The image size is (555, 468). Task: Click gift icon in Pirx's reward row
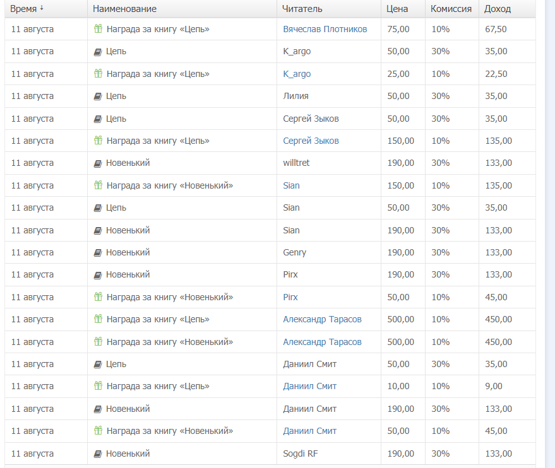pyautogui.click(x=98, y=297)
